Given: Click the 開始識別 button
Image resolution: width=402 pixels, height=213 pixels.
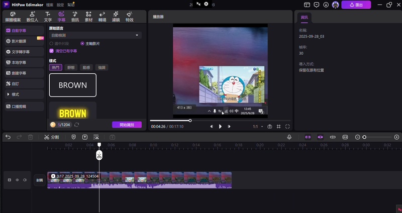Looking at the screenshot, I should (x=127, y=125).
